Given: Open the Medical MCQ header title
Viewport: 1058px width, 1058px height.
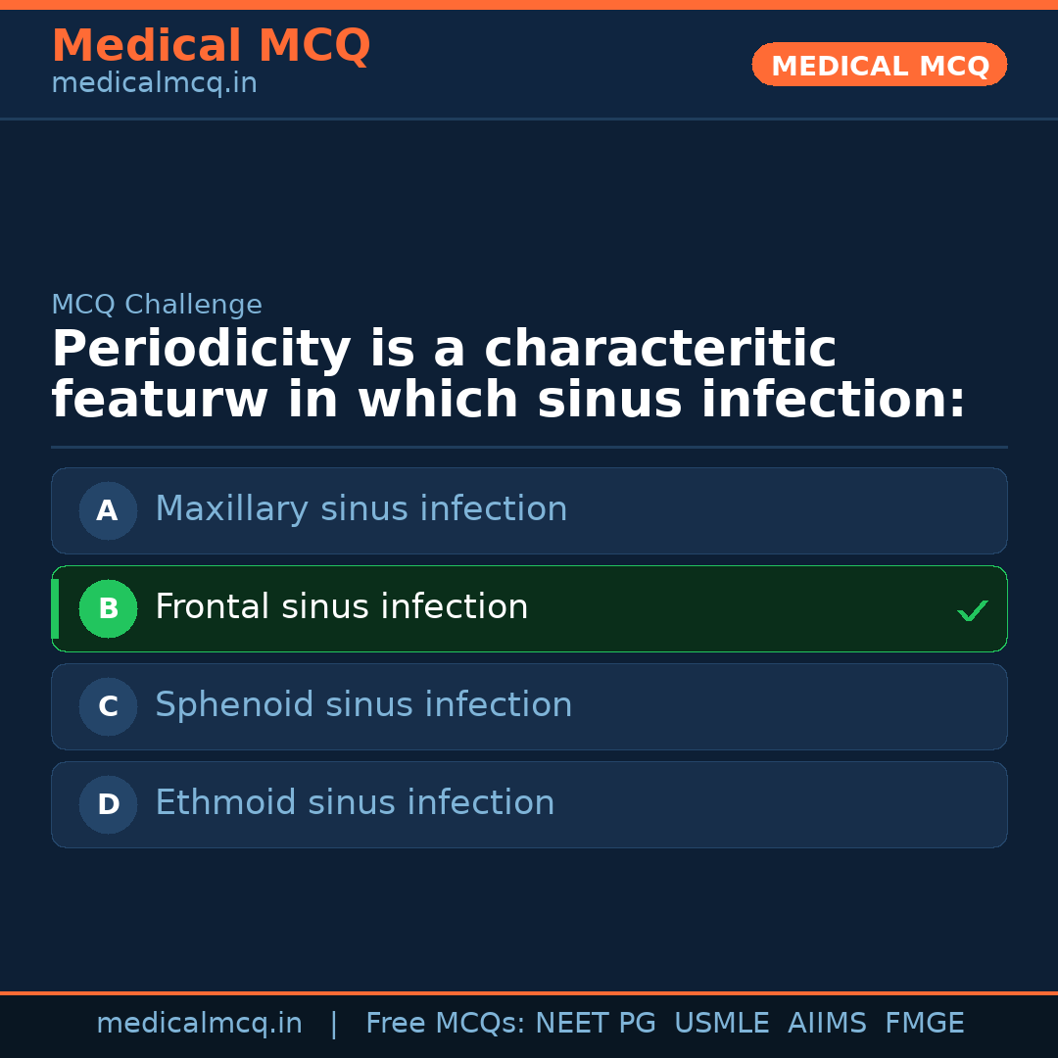Looking at the screenshot, I should coord(211,46).
